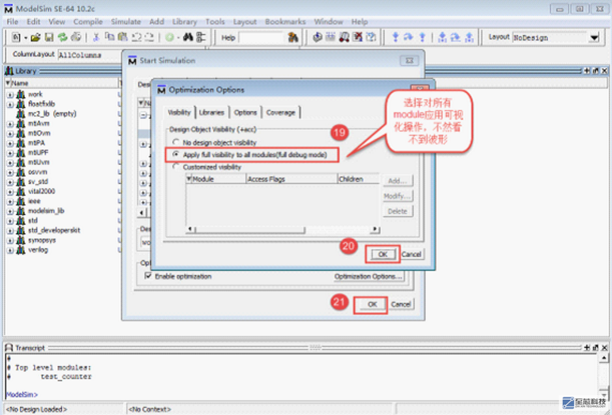Viewport: 612px width, 415px height.
Task: Open the Tools menu
Action: (215, 22)
